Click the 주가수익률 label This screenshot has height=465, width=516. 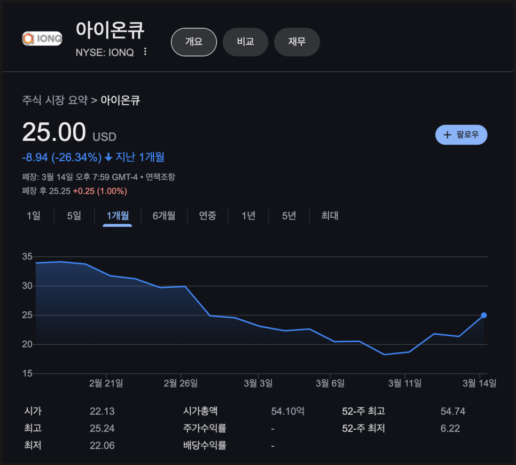tap(205, 428)
